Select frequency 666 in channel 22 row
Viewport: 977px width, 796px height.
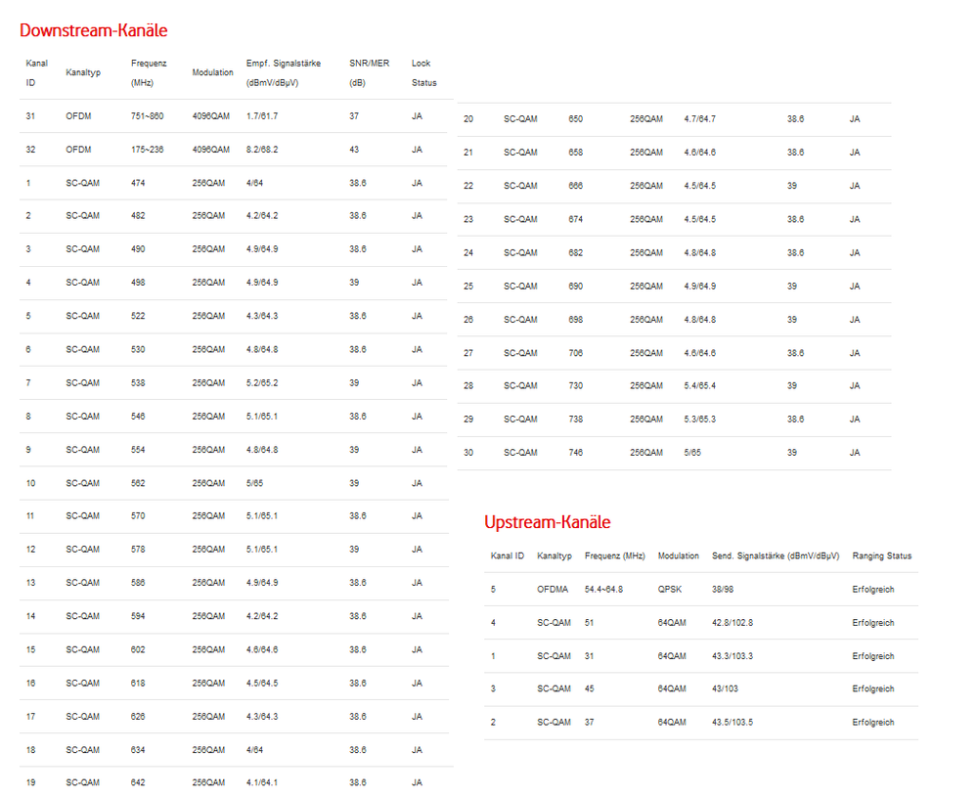(x=576, y=186)
